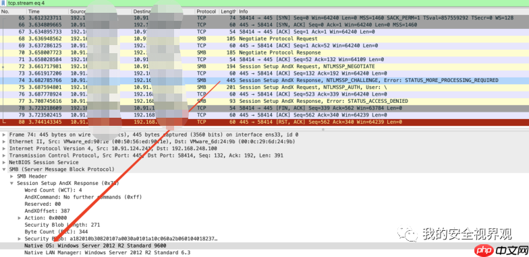Image resolution: width=529 pixels, height=257 pixels.
Task: Expand the Action: 0x0000 field
Action: click(x=20, y=218)
